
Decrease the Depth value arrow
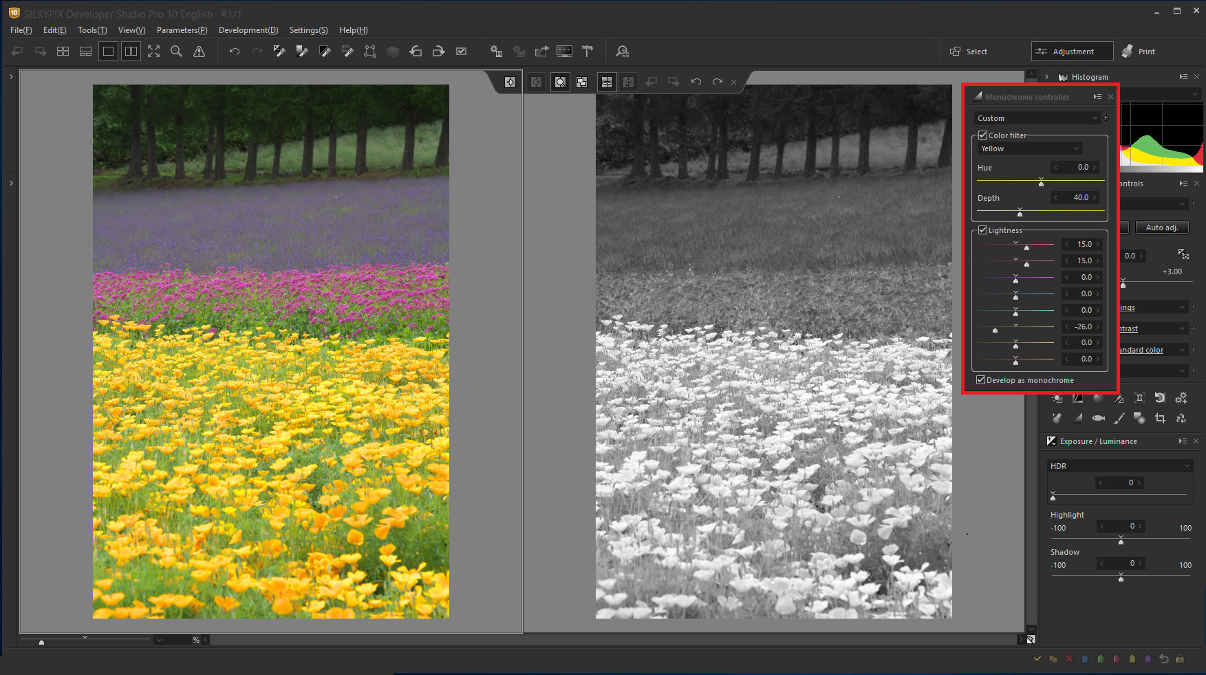[1055, 197]
